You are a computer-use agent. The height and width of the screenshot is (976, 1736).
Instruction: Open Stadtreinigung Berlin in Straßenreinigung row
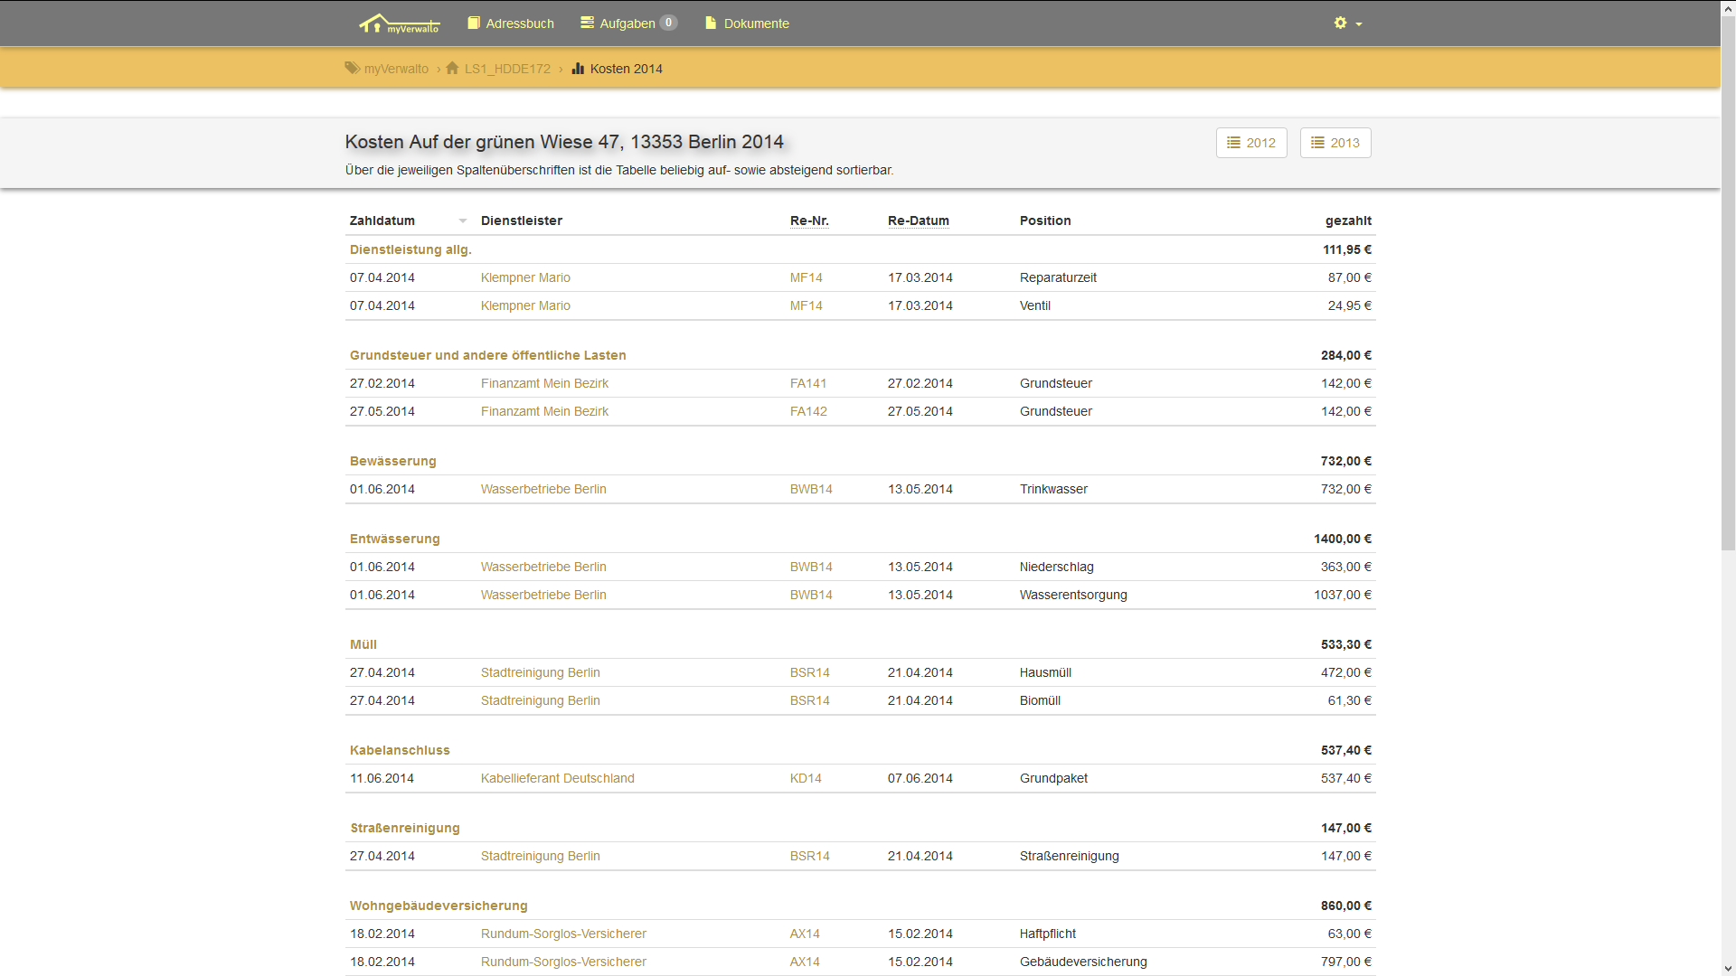[541, 856]
